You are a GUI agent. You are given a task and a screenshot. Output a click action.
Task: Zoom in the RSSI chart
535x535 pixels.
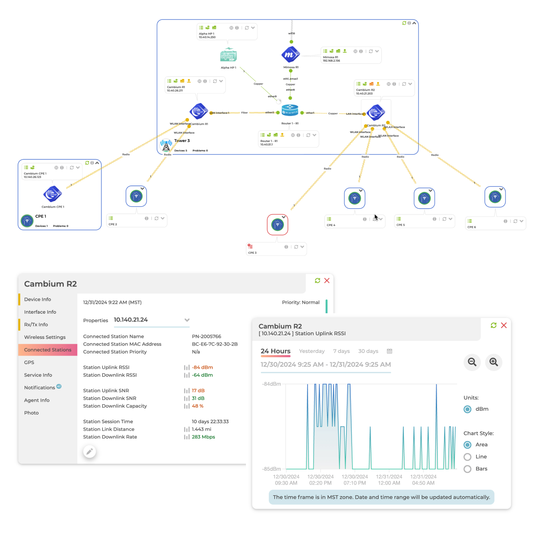(494, 362)
